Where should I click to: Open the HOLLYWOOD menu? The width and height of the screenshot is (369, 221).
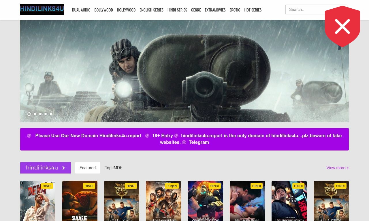126,10
